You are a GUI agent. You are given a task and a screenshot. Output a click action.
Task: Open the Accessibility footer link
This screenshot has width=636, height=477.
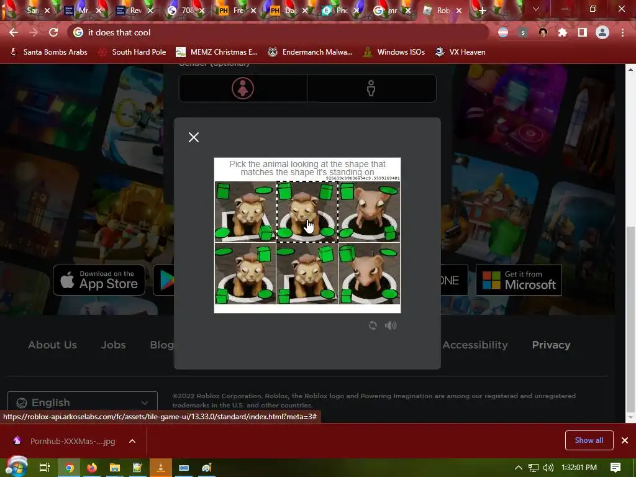tap(475, 345)
